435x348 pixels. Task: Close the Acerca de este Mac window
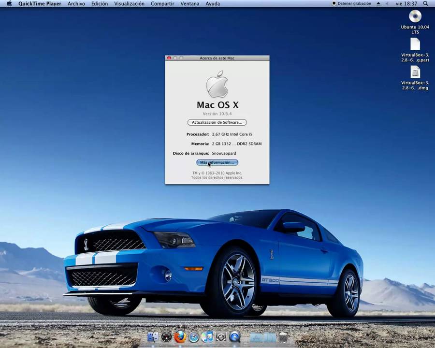pyautogui.click(x=169, y=58)
